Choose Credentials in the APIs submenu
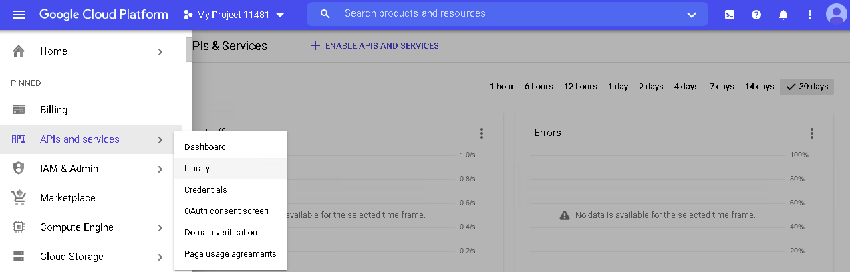The width and height of the screenshot is (850, 272). click(231, 190)
